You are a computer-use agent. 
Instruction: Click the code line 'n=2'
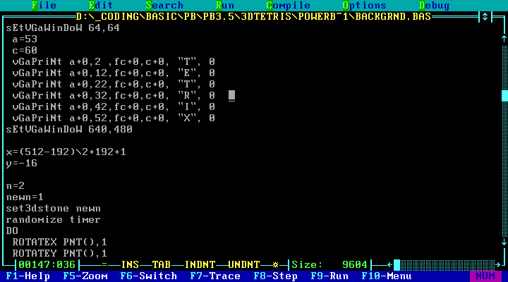pyautogui.click(x=16, y=186)
